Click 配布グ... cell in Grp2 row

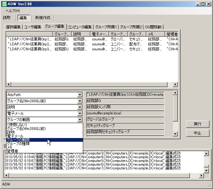point(135,44)
